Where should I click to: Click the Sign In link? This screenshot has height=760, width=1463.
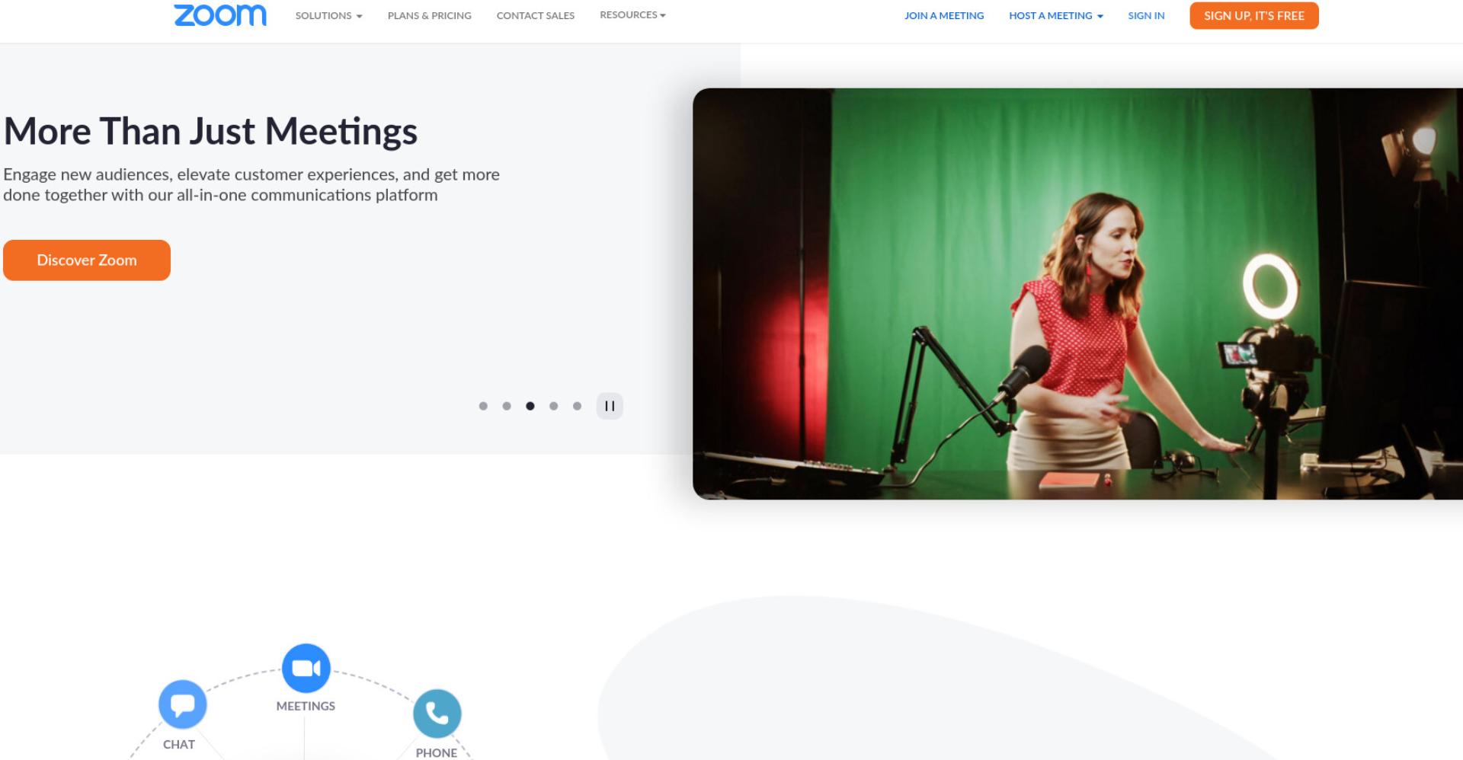click(1146, 15)
